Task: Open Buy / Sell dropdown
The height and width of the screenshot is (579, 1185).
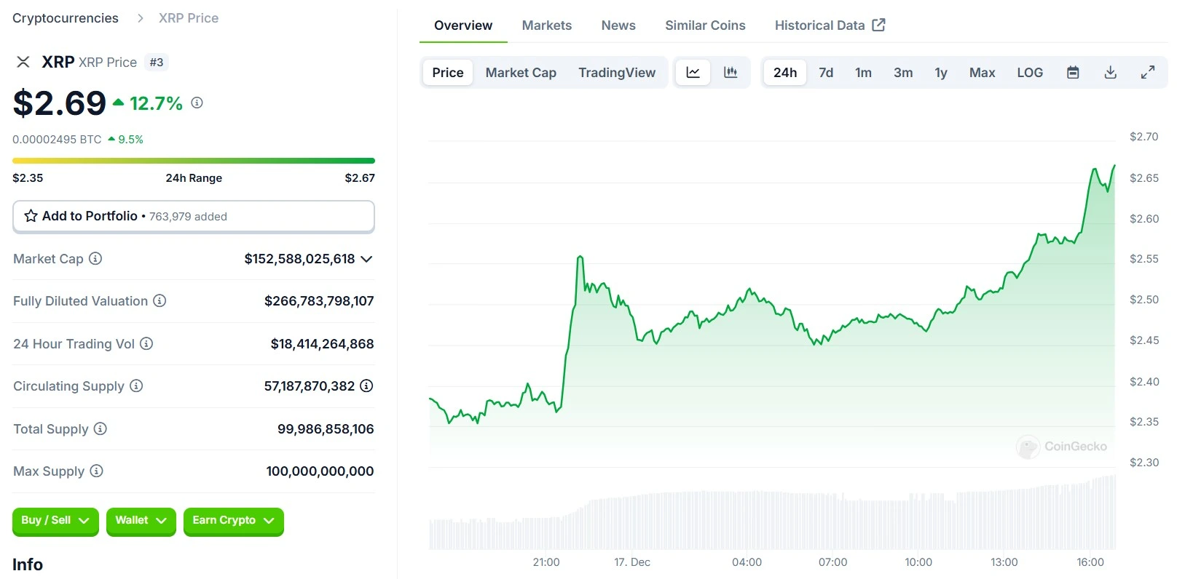Action: pos(55,521)
